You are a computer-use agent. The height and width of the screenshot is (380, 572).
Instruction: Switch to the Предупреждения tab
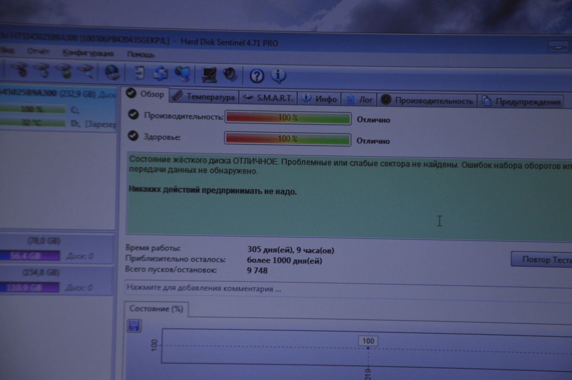[521, 102]
